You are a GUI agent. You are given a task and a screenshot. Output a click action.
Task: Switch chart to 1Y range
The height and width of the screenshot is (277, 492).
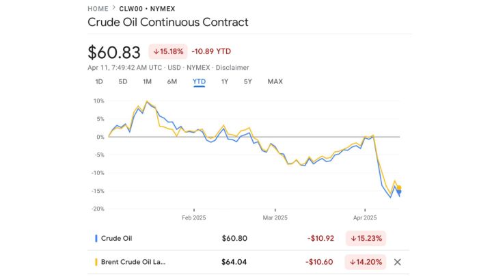224,81
